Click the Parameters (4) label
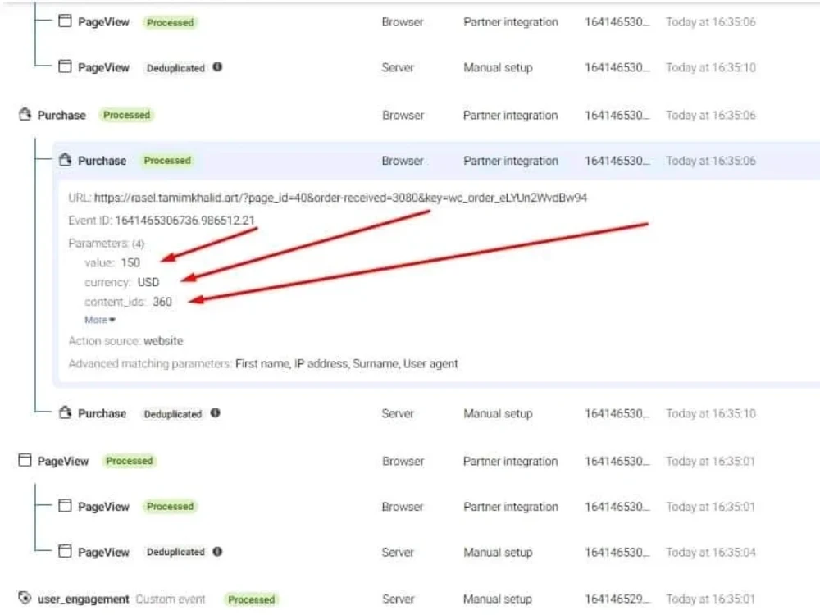The height and width of the screenshot is (615, 820). coord(106,244)
